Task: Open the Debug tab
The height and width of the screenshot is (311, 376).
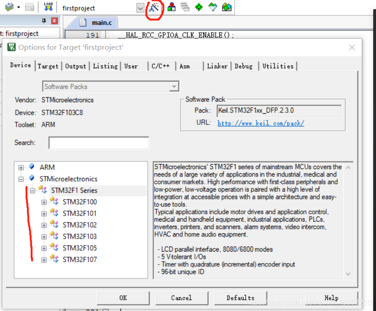Action: (x=244, y=66)
